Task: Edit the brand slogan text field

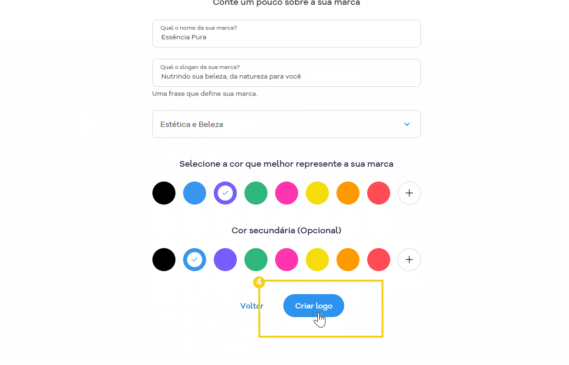Action: tap(286, 72)
